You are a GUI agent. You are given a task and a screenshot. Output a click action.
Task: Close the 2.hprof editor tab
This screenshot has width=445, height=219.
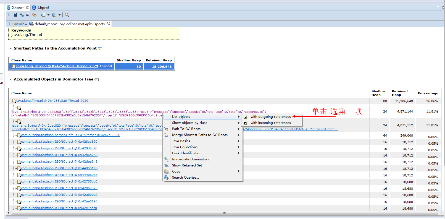click(x=27, y=7)
